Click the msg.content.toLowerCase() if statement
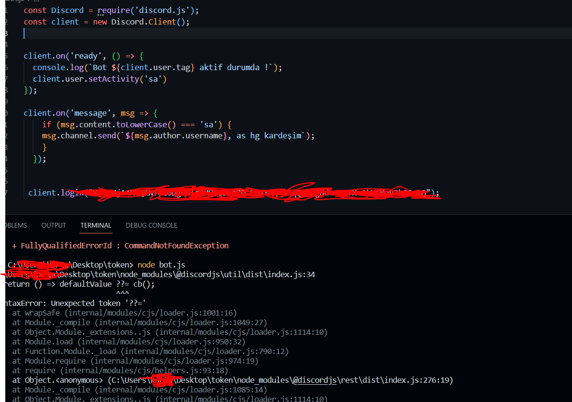572x402 pixels. click(137, 125)
